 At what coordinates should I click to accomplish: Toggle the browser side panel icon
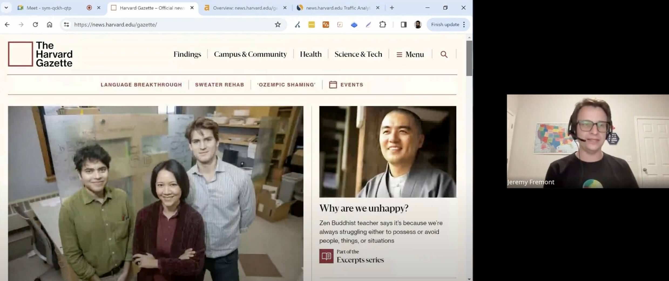click(404, 25)
